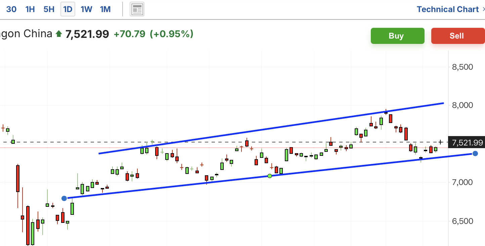Click the 7,521.99 price label on the axis
This screenshot has height=246, width=485.
point(467,143)
